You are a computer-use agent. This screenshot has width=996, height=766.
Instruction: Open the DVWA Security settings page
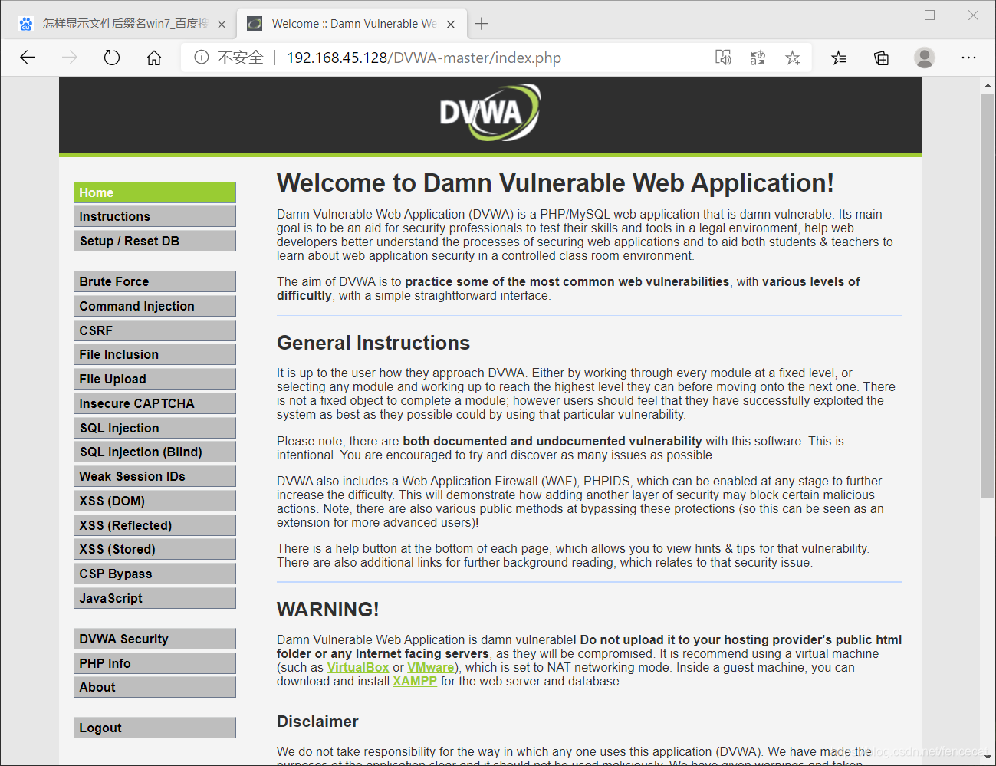point(155,639)
